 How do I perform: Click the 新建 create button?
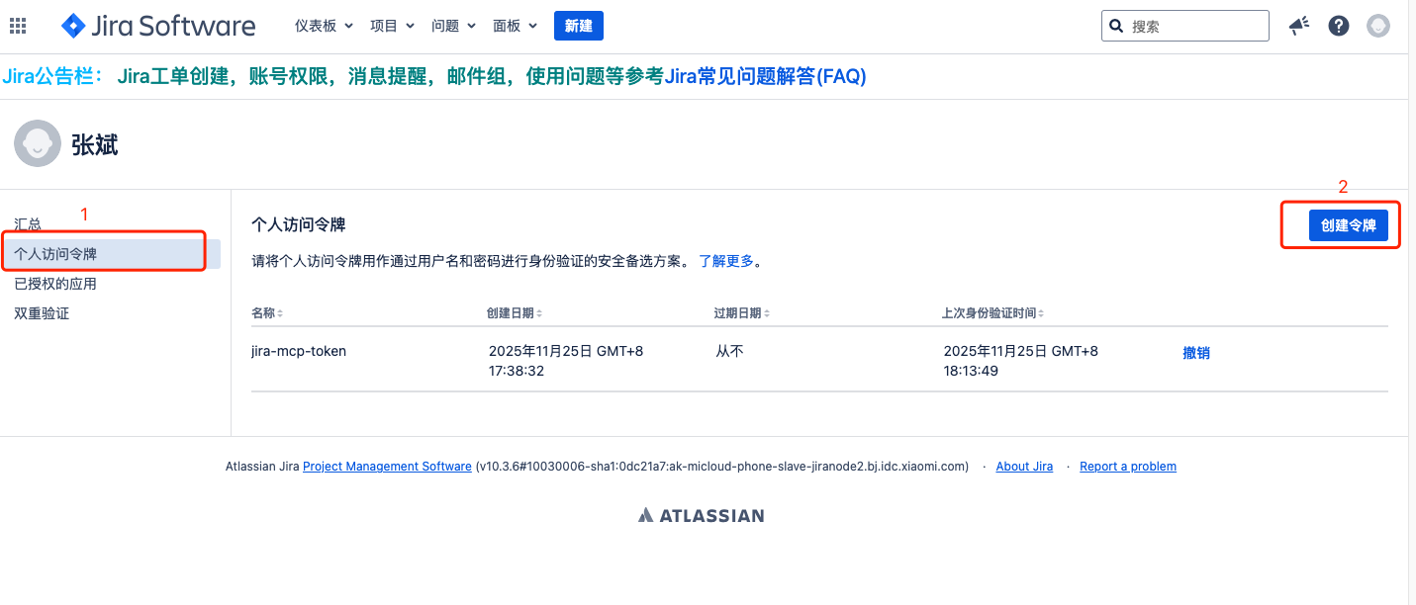[x=579, y=26]
